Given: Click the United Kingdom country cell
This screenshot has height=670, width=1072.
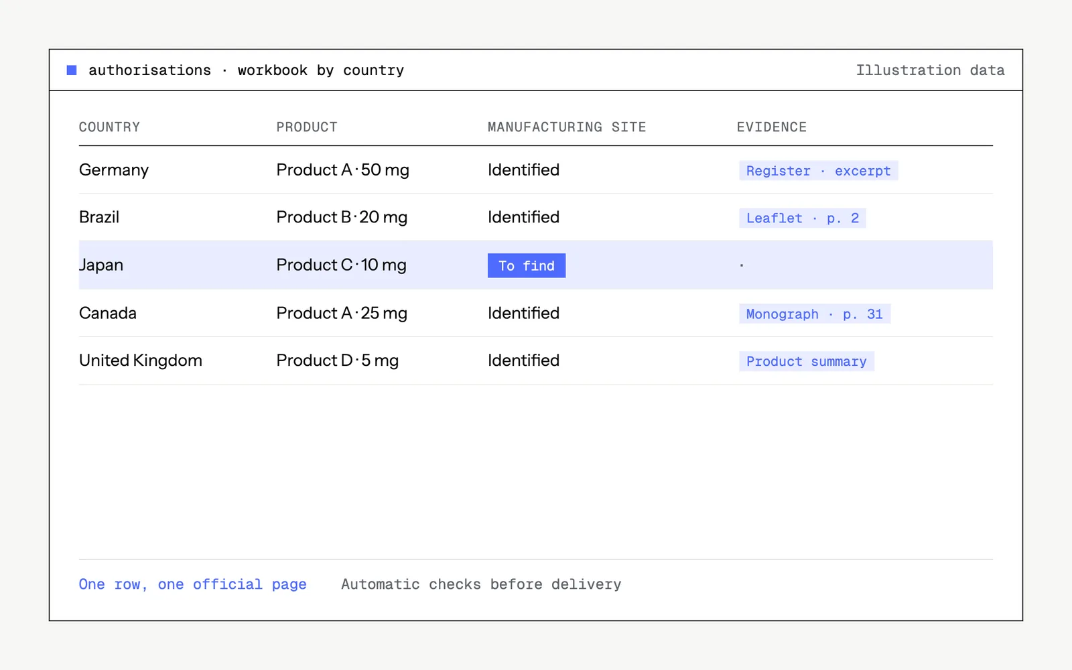Looking at the screenshot, I should coord(141,360).
